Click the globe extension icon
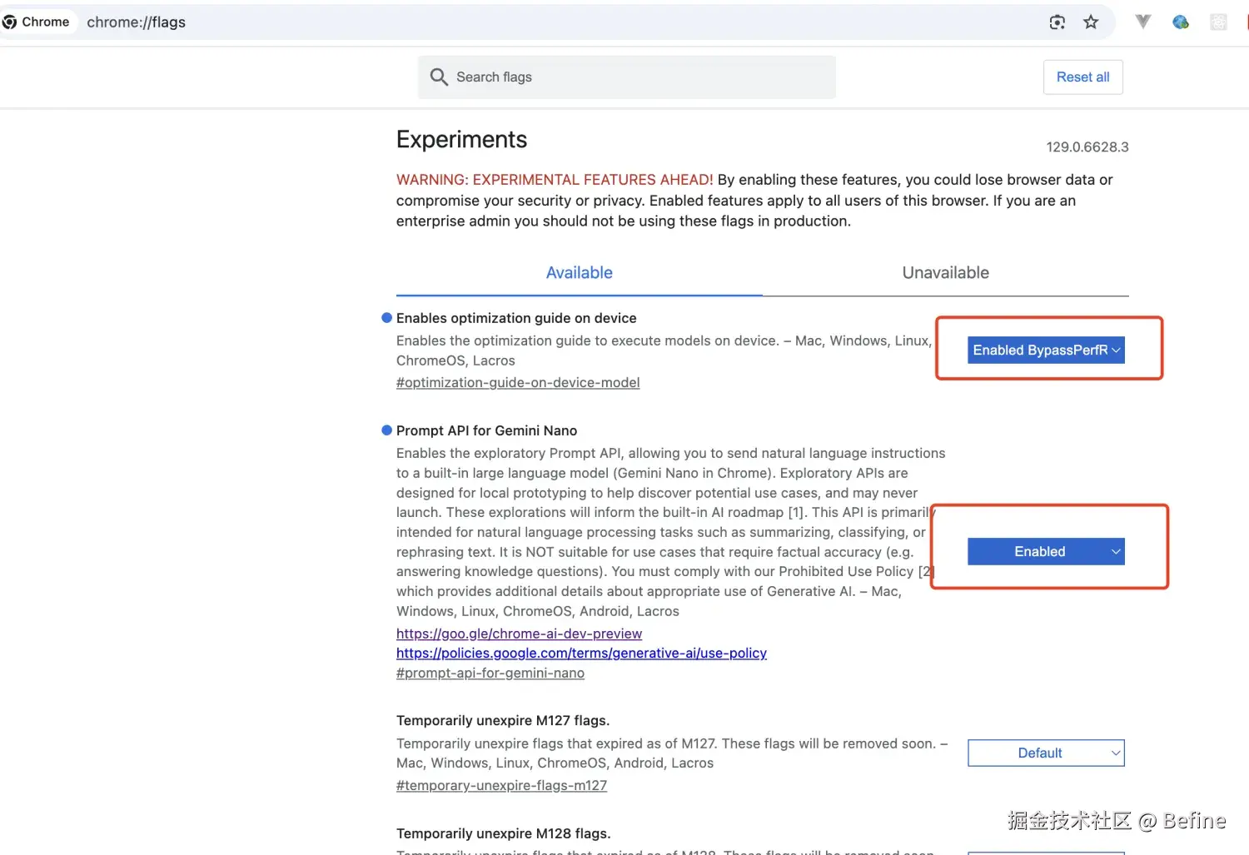This screenshot has height=855, width=1249. (1180, 22)
